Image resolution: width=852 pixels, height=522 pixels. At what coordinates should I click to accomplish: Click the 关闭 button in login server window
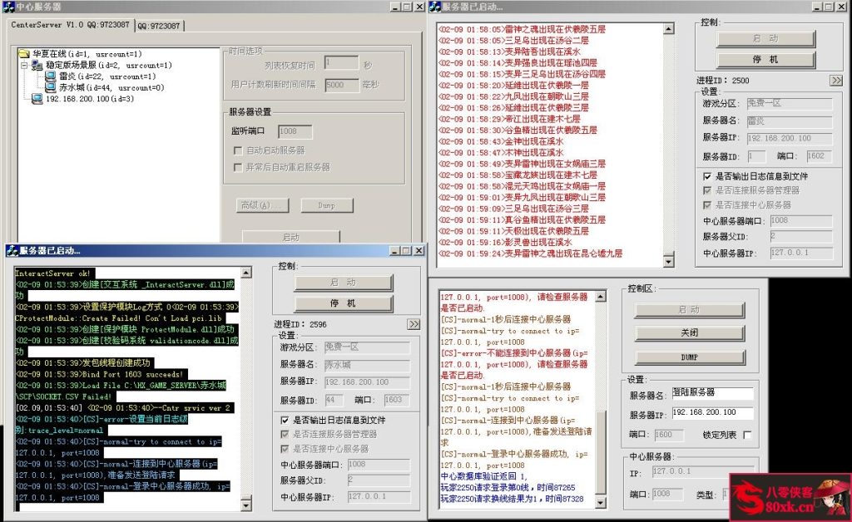[690, 332]
